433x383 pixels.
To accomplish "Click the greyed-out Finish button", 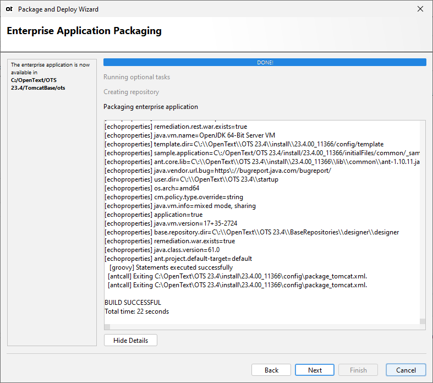I will pos(358,370).
